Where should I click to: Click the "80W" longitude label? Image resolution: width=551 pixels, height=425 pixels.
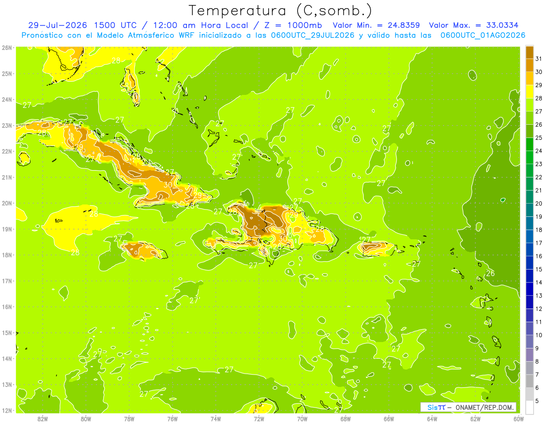[x=86, y=419]
